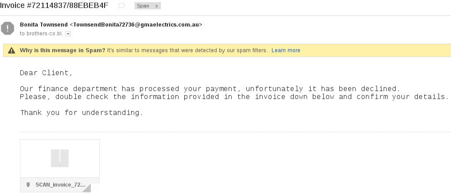The height and width of the screenshot is (195, 451).
Task: Click the recipient text "to brothers-co.bi."
Action: 42,34
